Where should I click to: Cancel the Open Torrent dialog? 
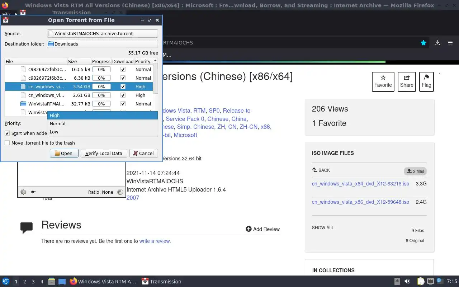(x=143, y=153)
